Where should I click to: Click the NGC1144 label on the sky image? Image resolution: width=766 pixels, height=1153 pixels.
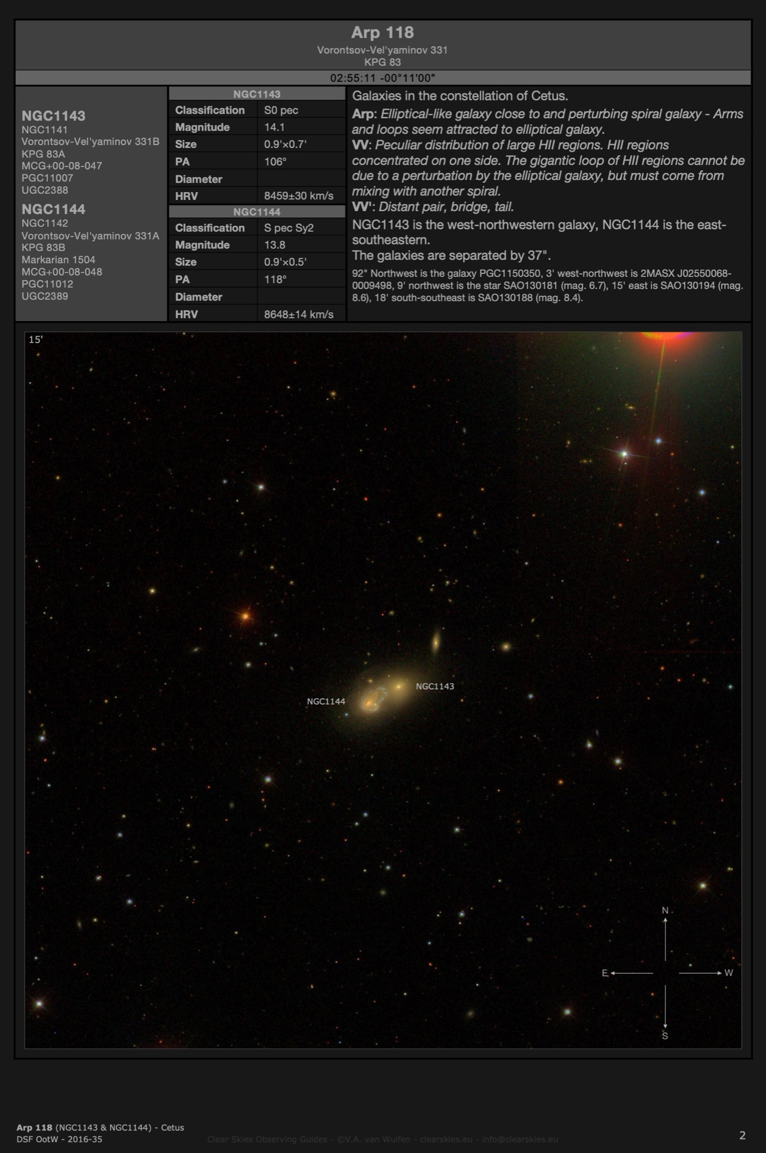pos(326,702)
